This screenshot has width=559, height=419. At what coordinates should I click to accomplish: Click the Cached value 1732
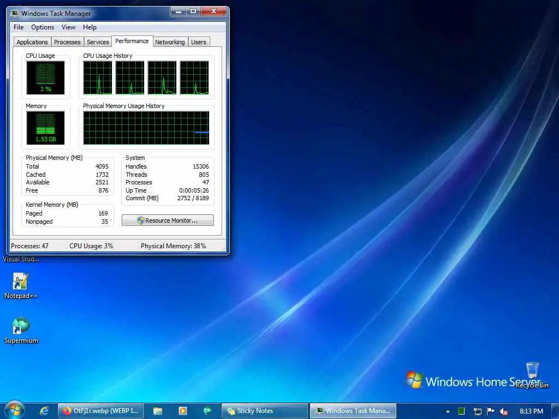102,175
